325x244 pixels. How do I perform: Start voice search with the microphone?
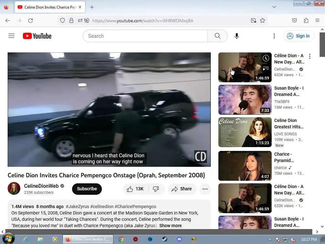(237, 36)
